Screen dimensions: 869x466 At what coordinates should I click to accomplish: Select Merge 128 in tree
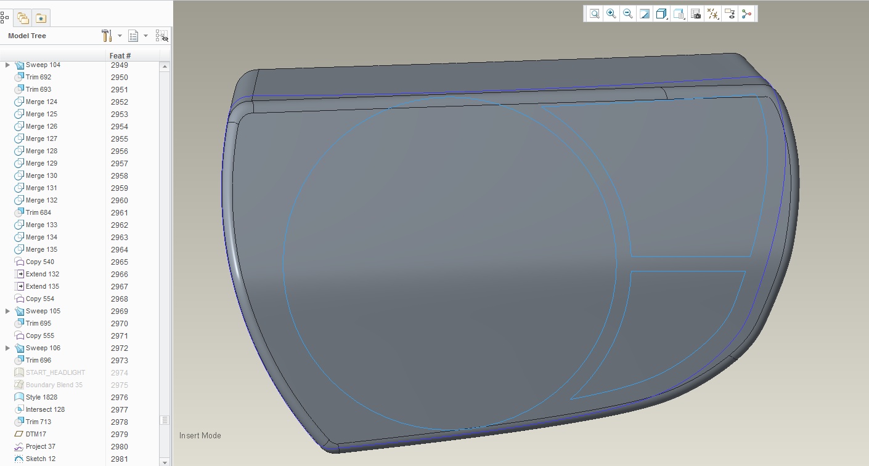tap(41, 151)
